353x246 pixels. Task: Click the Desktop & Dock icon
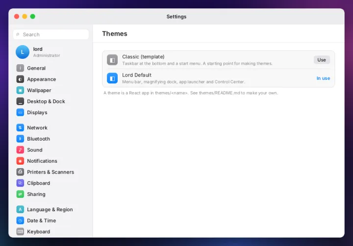20,101
